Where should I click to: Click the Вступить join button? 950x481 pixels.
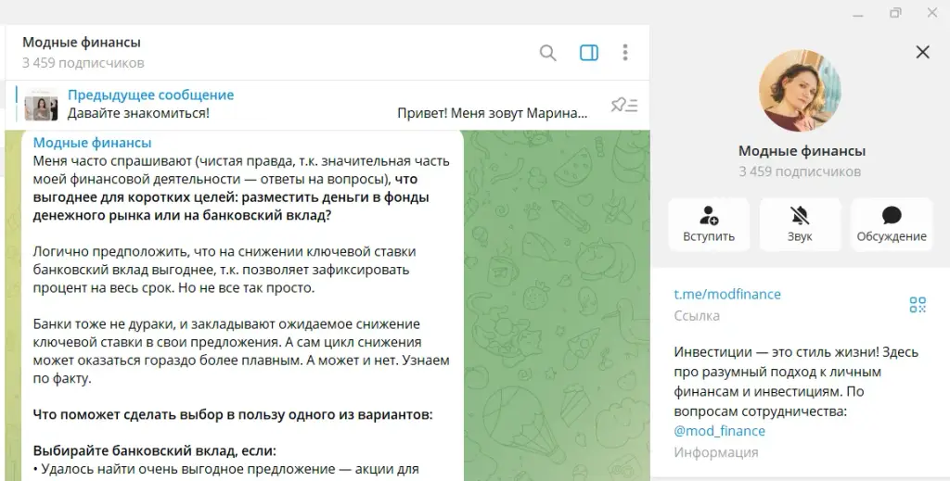click(709, 224)
